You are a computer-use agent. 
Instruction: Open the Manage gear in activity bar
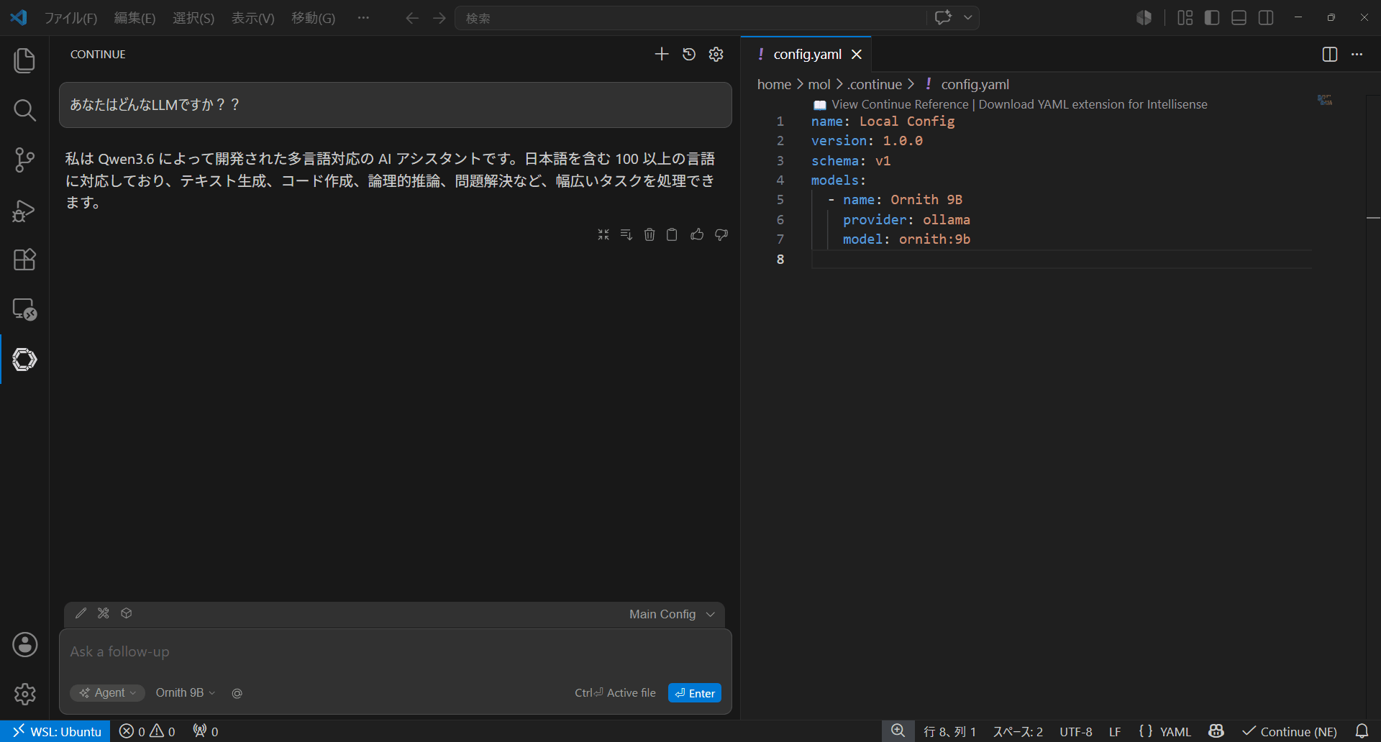point(24,694)
